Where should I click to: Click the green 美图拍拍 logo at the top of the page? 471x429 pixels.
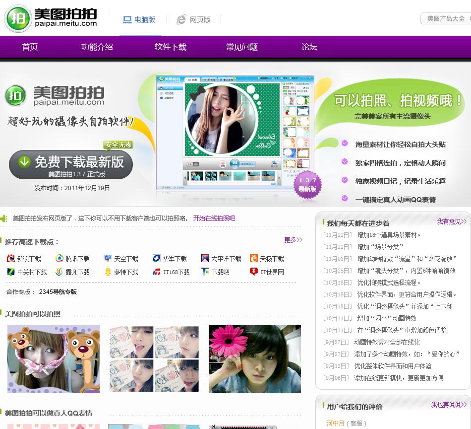click(51, 18)
